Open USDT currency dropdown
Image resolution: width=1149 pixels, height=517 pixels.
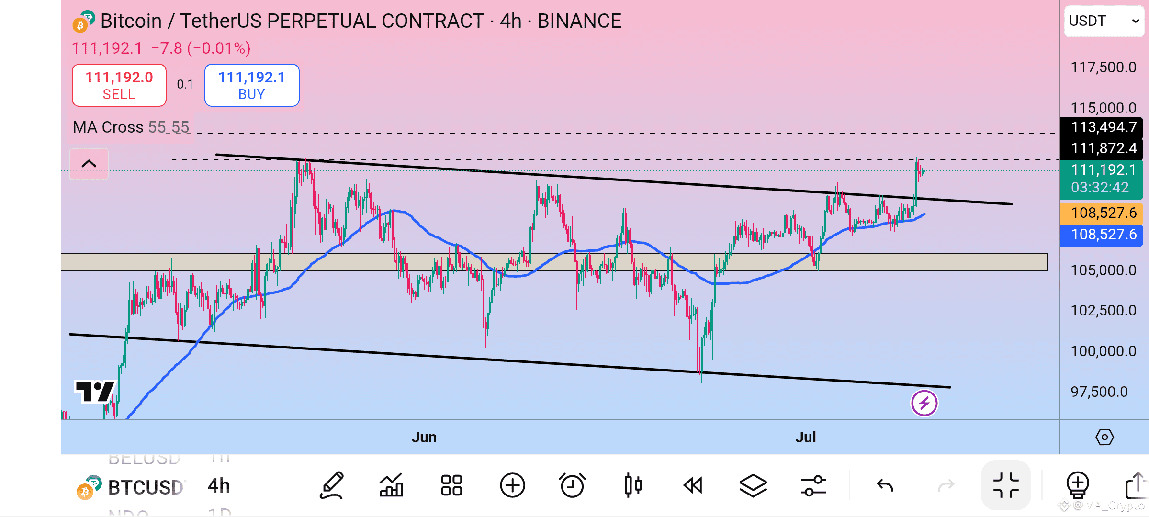1104,21
